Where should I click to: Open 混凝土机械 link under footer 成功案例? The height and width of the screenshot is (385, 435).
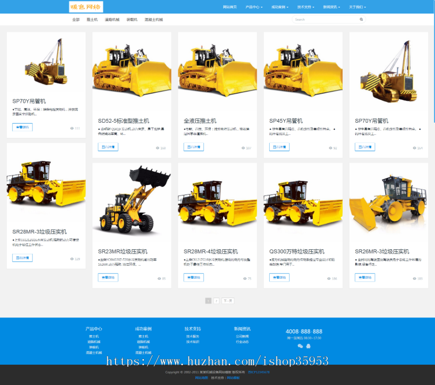tap(143, 353)
